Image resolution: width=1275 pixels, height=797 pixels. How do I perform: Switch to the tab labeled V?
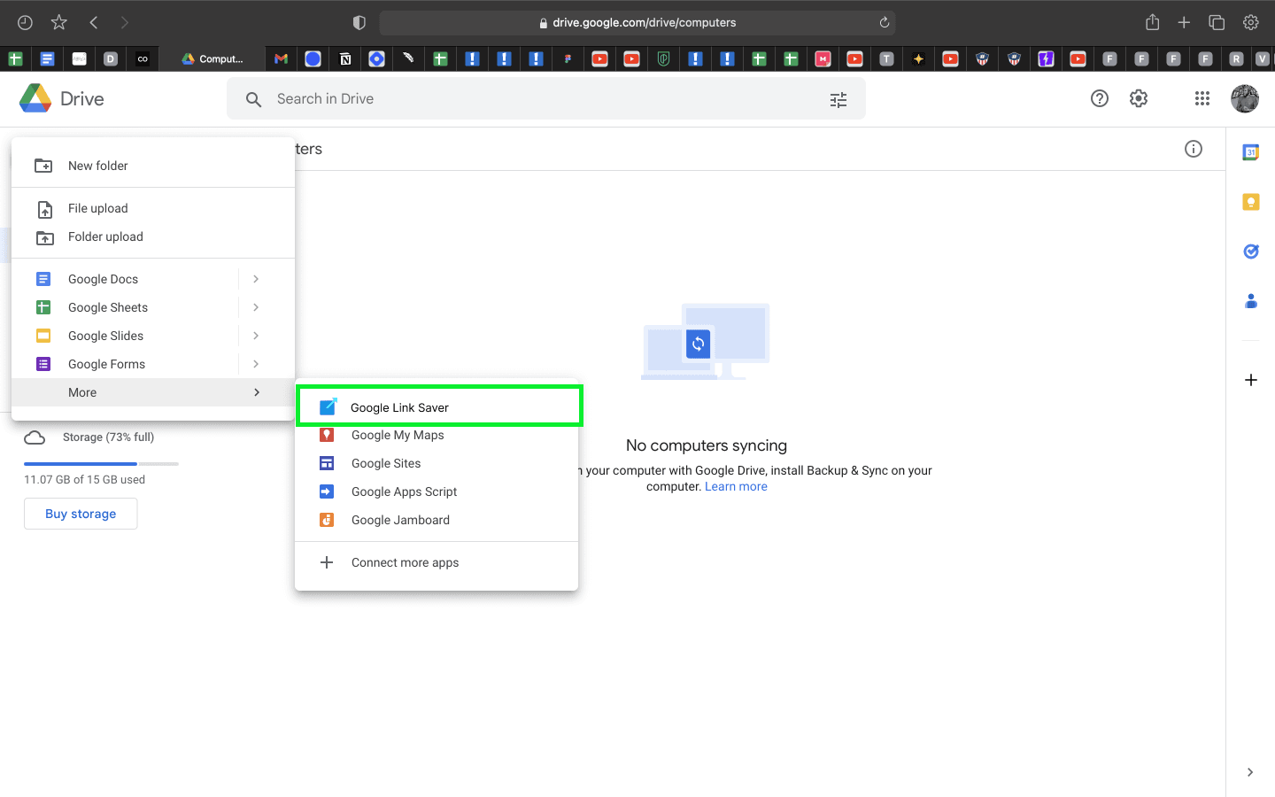(1263, 59)
